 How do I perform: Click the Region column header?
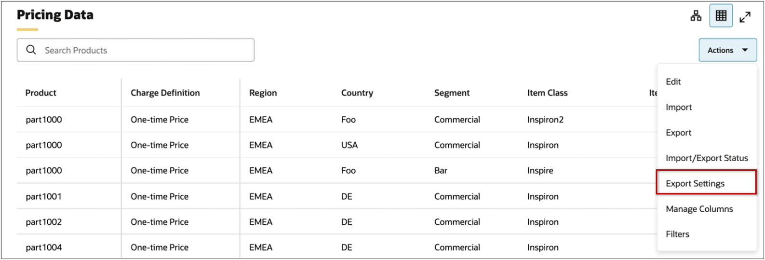coord(263,93)
